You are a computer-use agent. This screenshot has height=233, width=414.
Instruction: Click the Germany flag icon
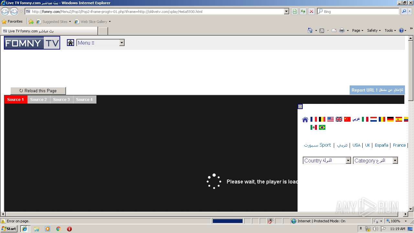tap(390, 119)
